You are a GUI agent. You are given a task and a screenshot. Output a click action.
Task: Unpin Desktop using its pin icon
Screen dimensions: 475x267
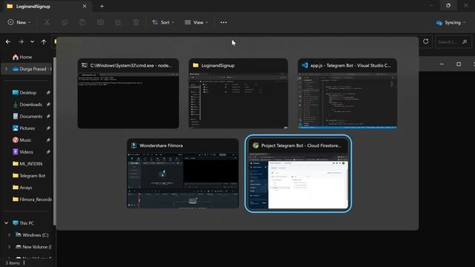(x=48, y=93)
